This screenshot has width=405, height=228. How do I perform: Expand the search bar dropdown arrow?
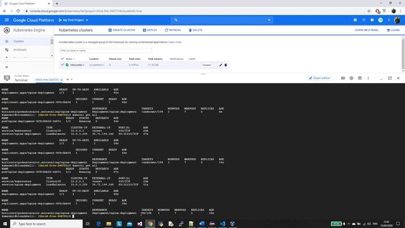[x=269, y=20]
